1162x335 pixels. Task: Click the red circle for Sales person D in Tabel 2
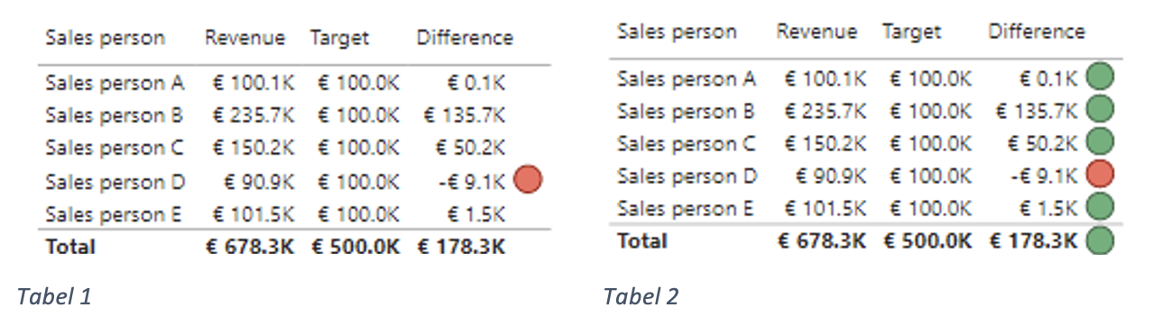pyautogui.click(x=1099, y=175)
